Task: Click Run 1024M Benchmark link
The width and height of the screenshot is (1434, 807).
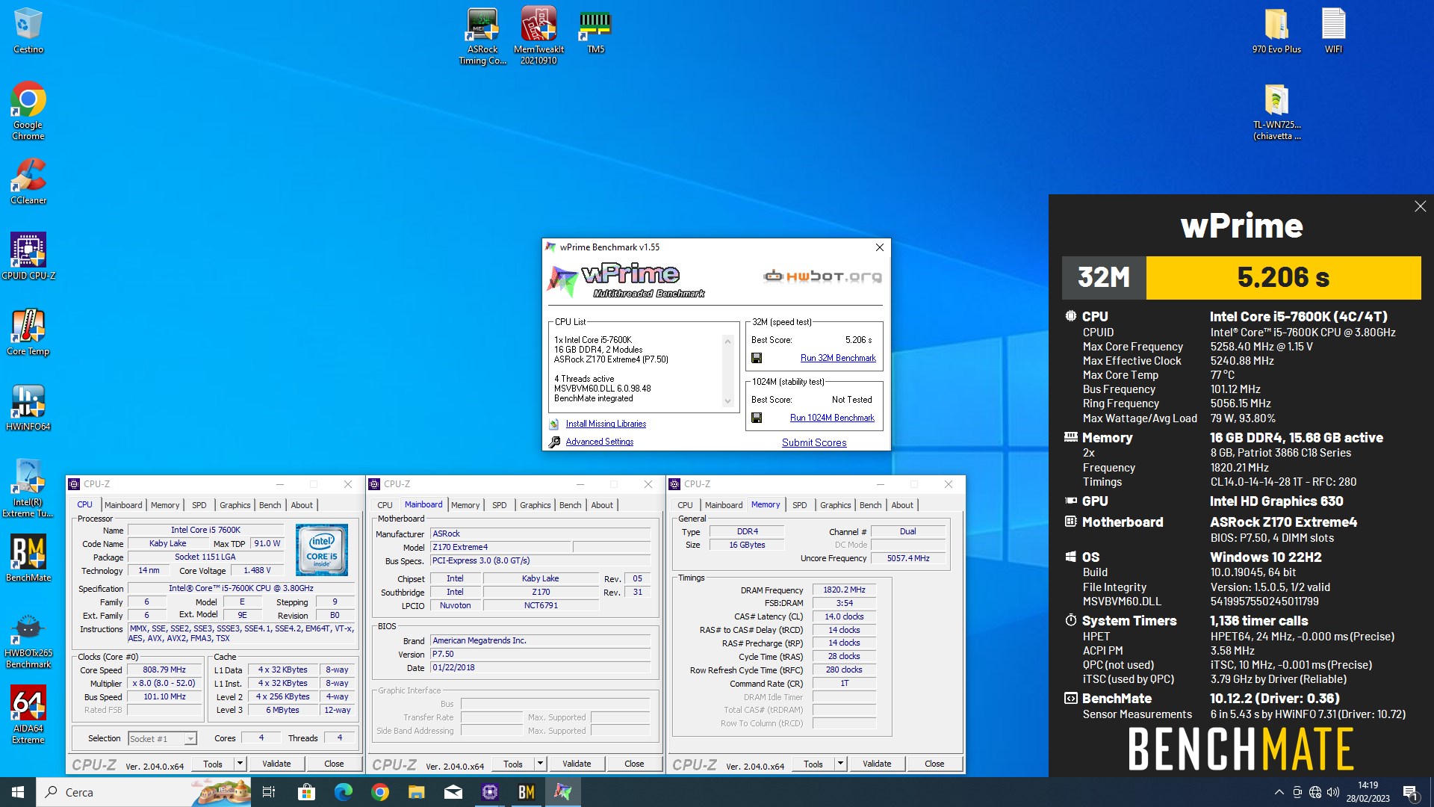Action: tap(832, 418)
